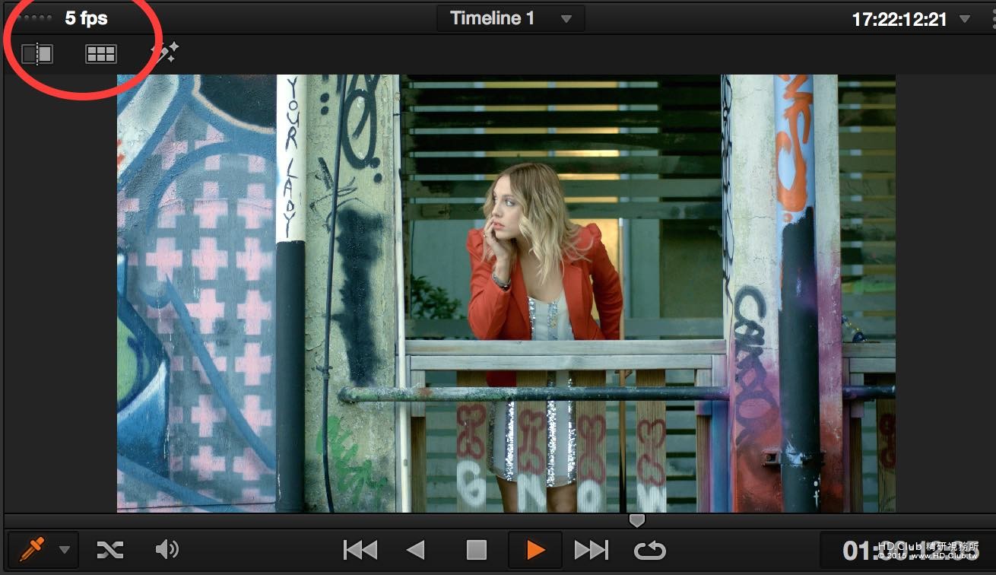This screenshot has height=575, width=996.
Task: Open the dropdown arrow beside the eyedropper
Action: click(x=64, y=550)
